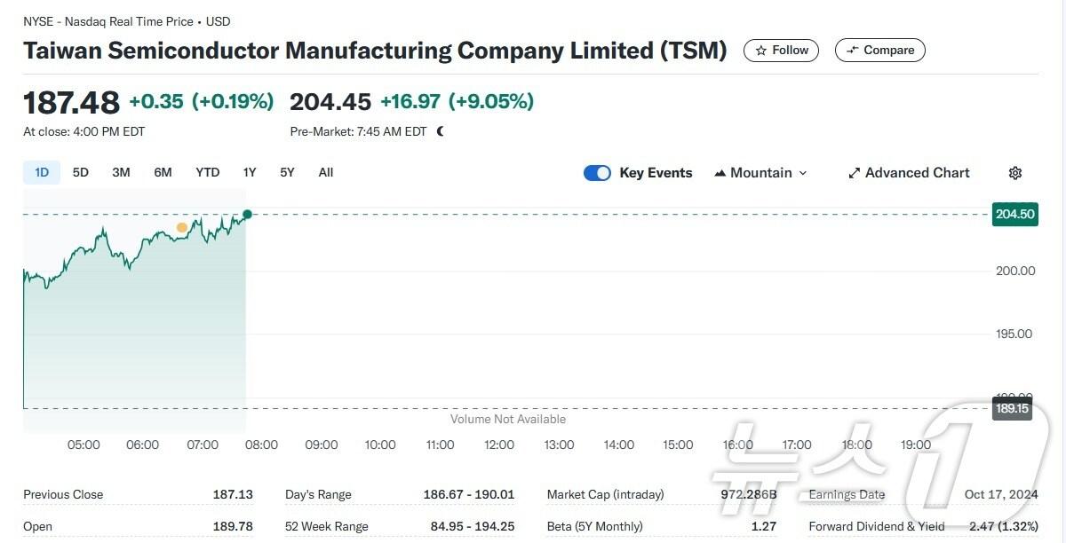Click the star icon next to Follow

coord(763,50)
